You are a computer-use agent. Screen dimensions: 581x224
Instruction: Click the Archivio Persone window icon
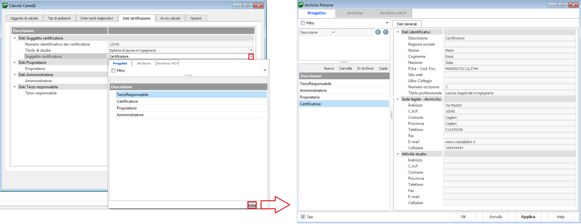[x=301, y=5]
